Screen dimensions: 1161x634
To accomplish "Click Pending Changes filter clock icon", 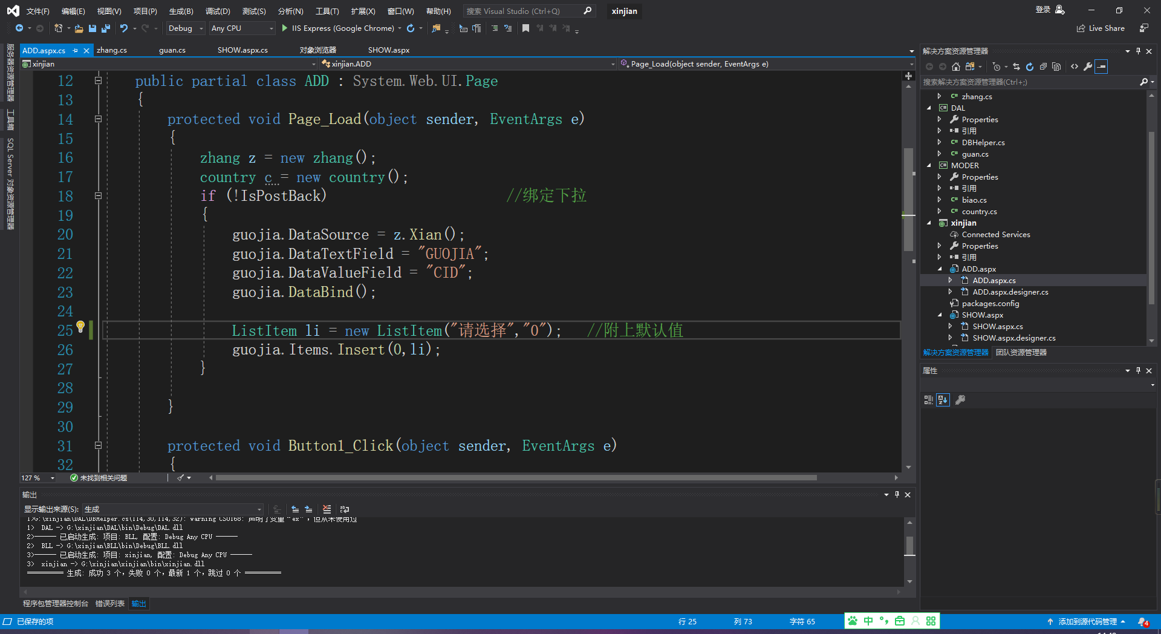I will coord(997,67).
